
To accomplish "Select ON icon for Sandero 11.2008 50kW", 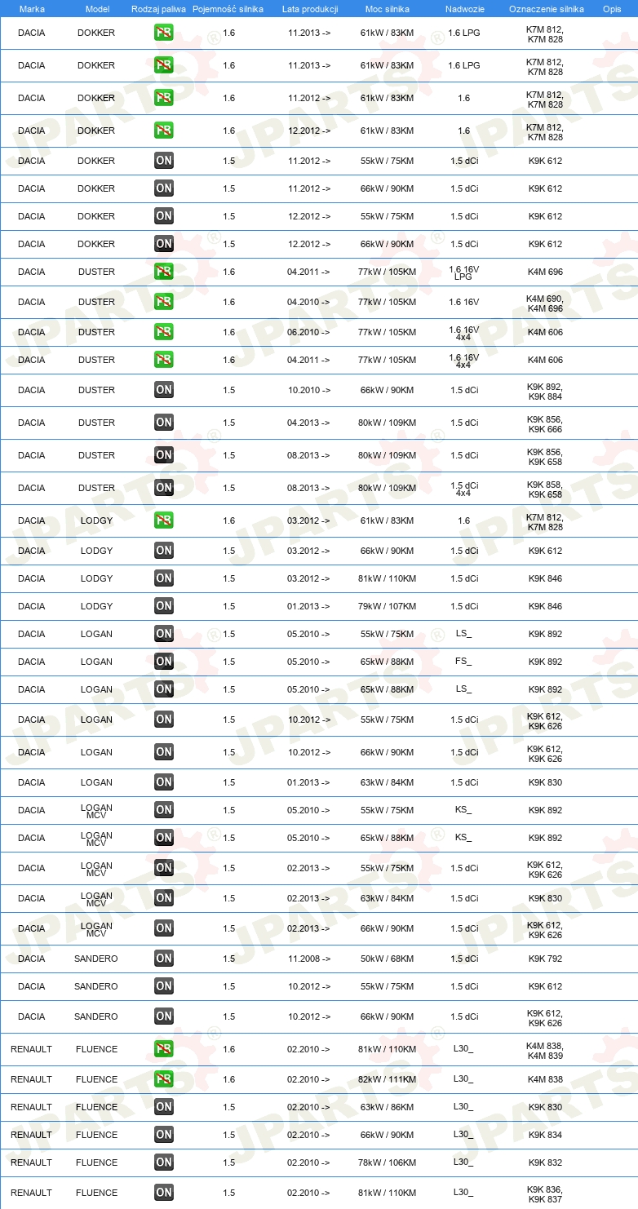I will pos(163,959).
